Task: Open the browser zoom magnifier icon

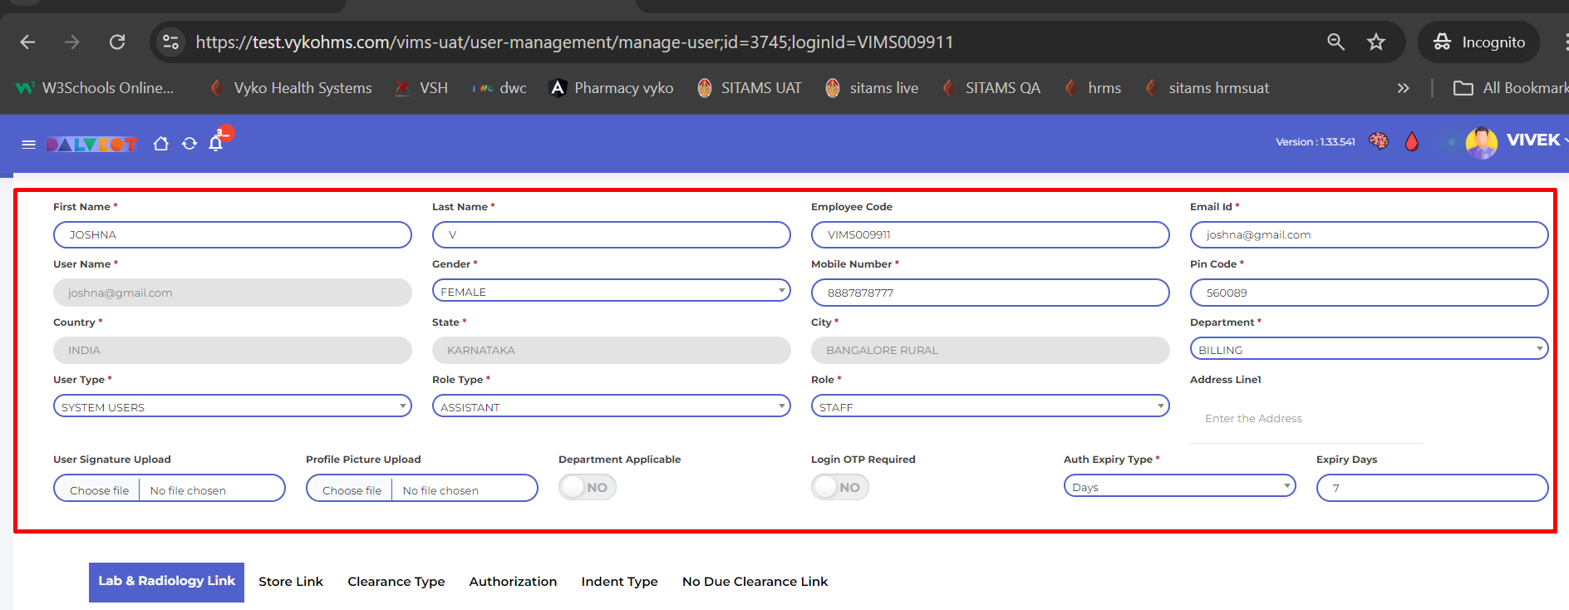Action: point(1335,42)
